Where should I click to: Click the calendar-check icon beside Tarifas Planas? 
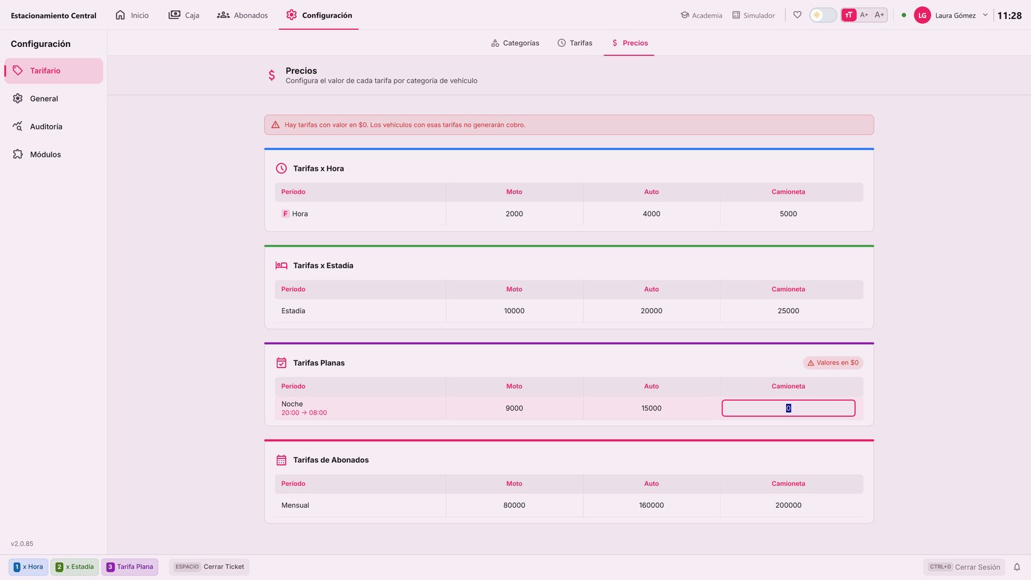(x=281, y=363)
